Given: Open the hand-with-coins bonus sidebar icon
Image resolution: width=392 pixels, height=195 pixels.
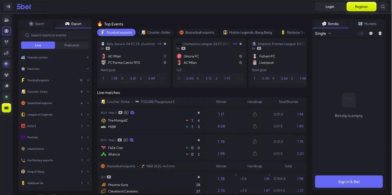Looking at the screenshot, I should tap(7, 53).
